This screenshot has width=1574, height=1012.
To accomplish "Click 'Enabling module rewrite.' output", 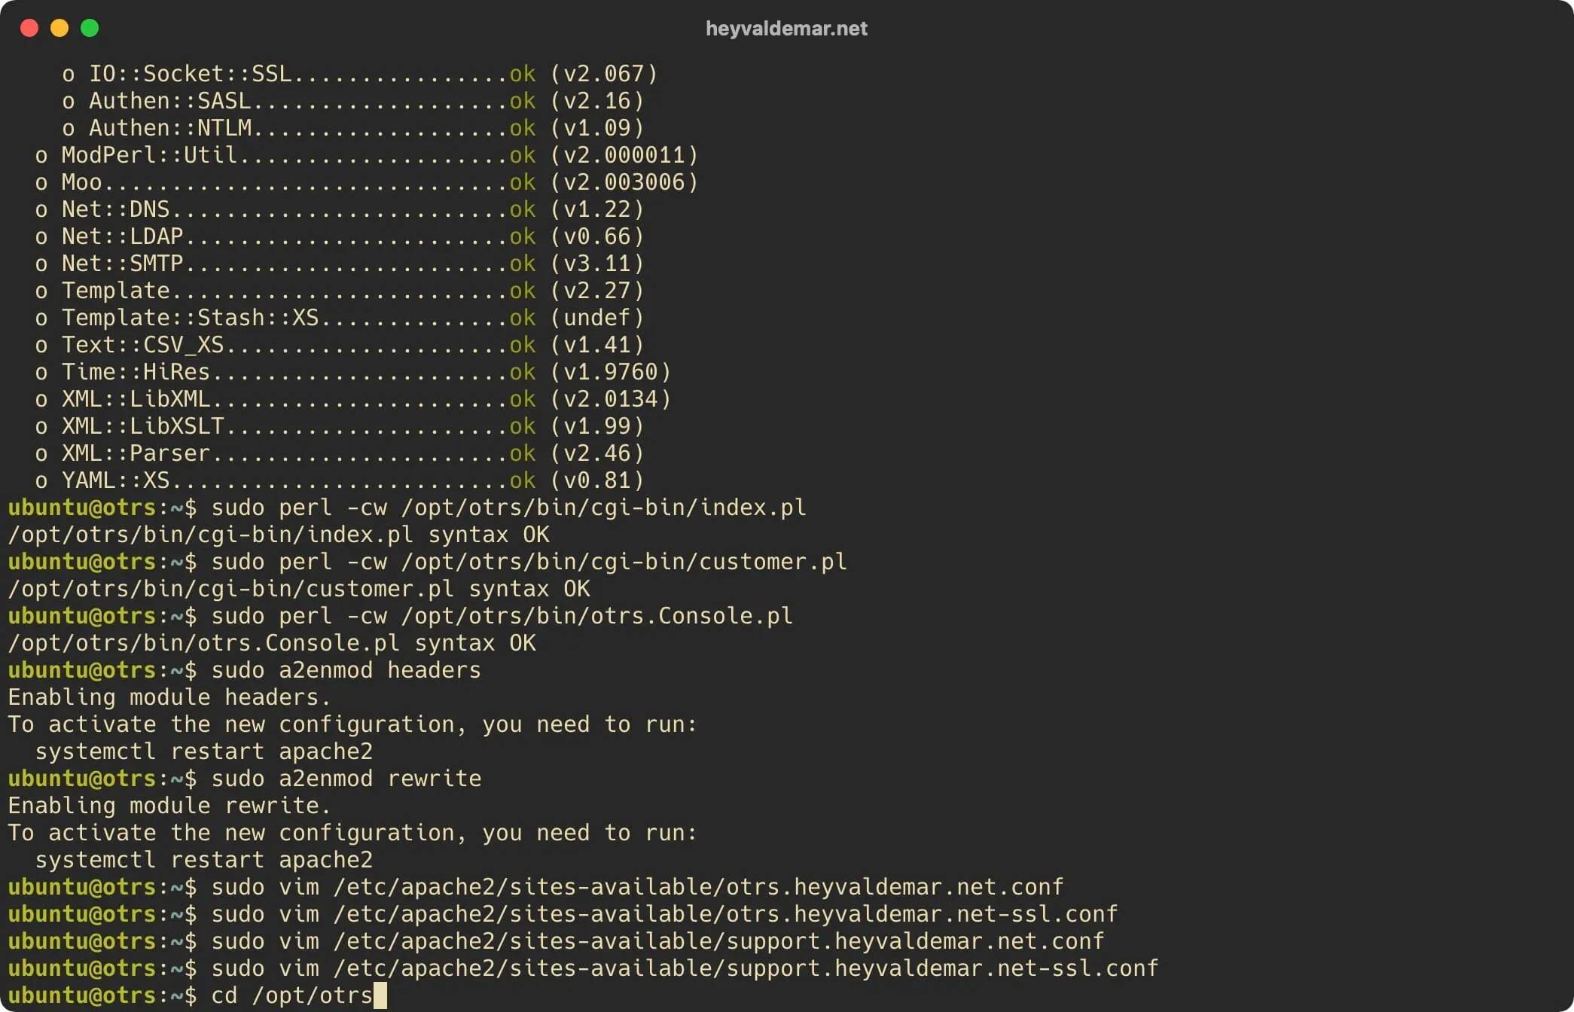I will [x=169, y=806].
